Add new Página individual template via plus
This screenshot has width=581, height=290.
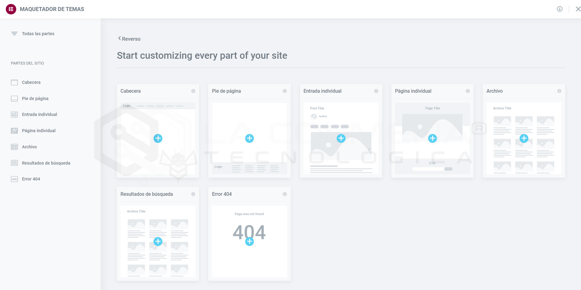pyautogui.click(x=432, y=138)
